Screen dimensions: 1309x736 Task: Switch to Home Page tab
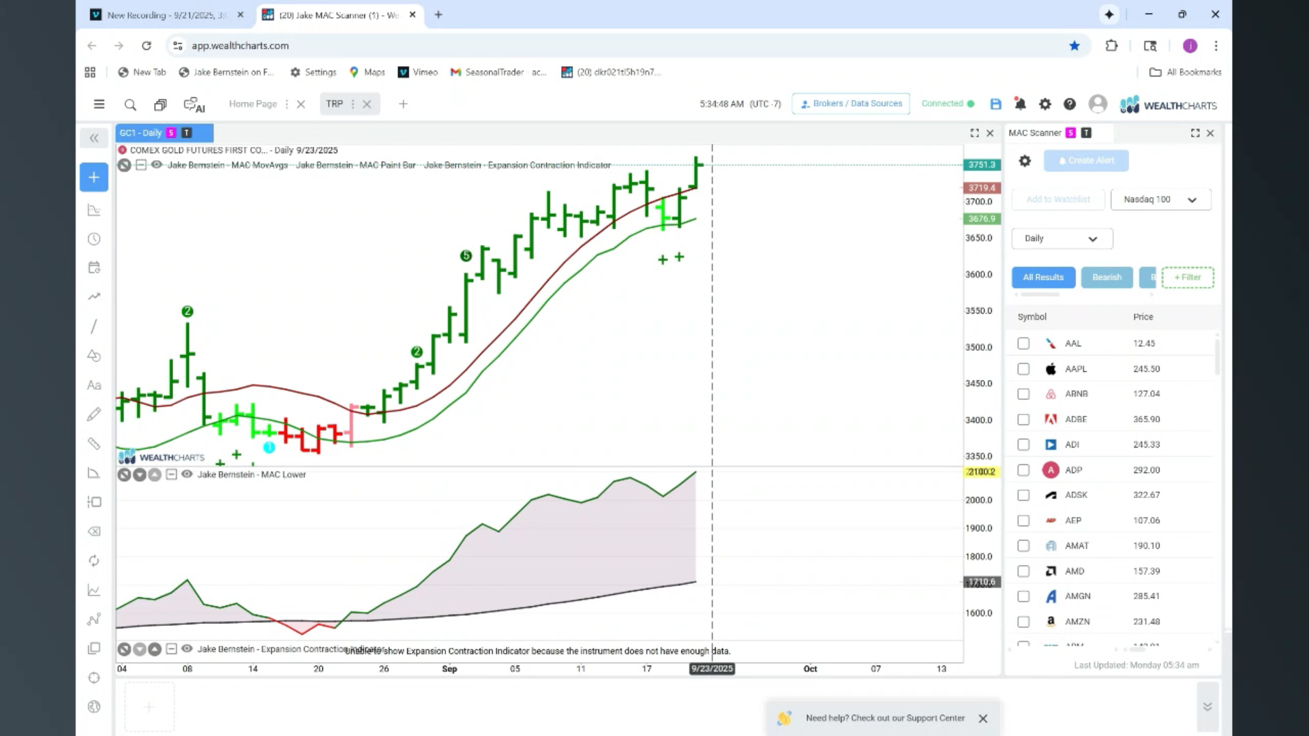(x=253, y=104)
